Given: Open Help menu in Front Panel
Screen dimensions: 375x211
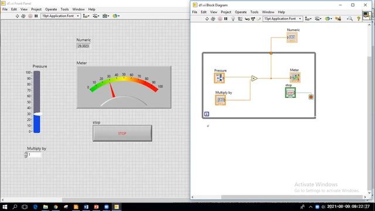Looking at the screenshot, I should point(91,9).
